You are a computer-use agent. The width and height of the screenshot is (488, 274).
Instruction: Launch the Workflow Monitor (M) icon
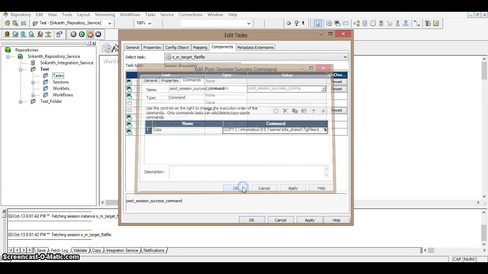98,34
